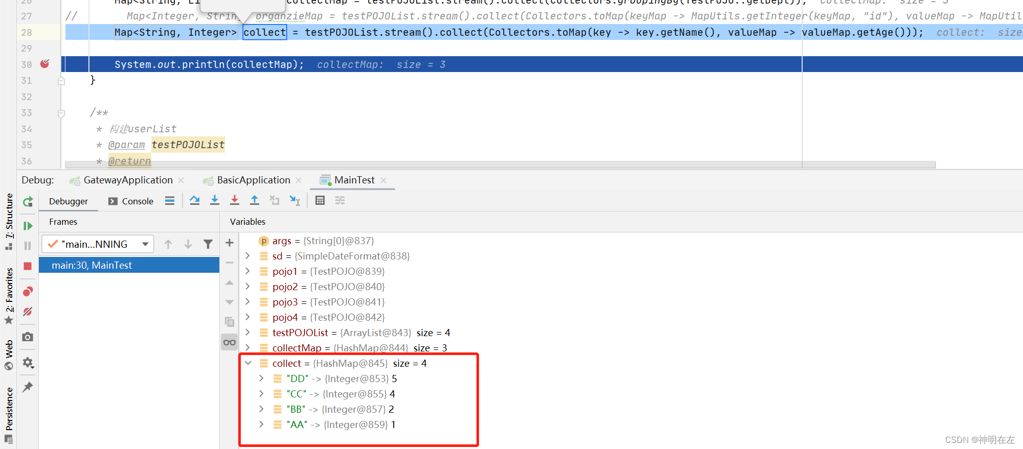This screenshot has width=1023, height=449.
Task: Select args variable row
Action: [x=631, y=241]
